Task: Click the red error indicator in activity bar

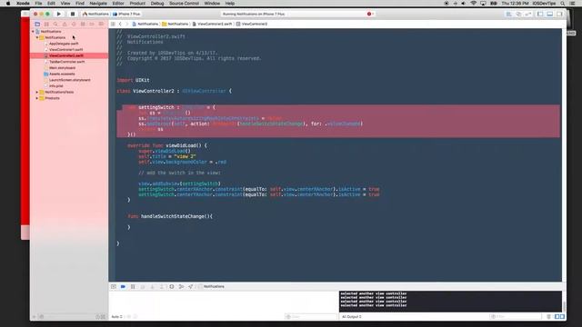Action: pos(369,15)
